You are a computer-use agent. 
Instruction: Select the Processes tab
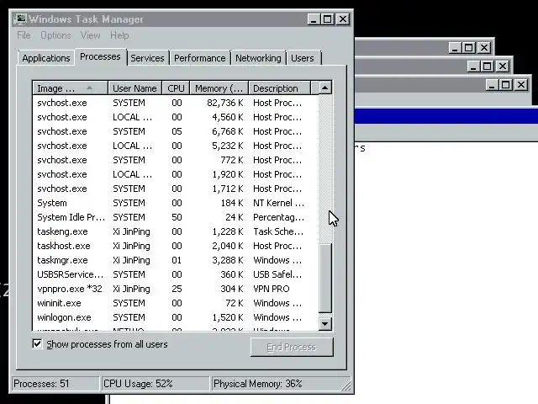pyautogui.click(x=100, y=56)
